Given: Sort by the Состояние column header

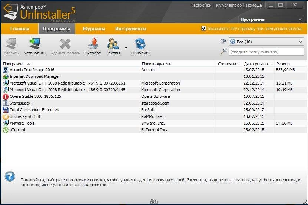Looking at the screenshot, I should tap(229, 64).
